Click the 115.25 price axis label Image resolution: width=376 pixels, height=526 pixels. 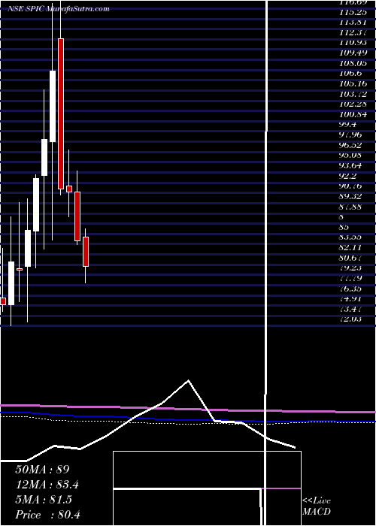click(x=353, y=12)
